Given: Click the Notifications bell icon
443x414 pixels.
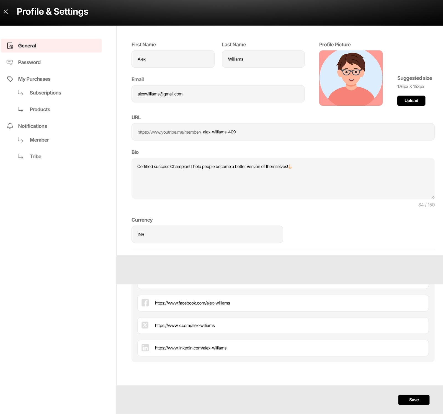Looking at the screenshot, I should click(10, 126).
